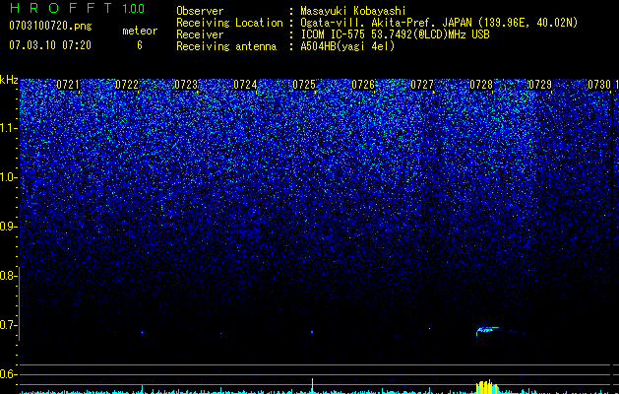Screen dimensions: 619x394
Task: Click the 0.9 kHz axis label
Action: point(8,227)
